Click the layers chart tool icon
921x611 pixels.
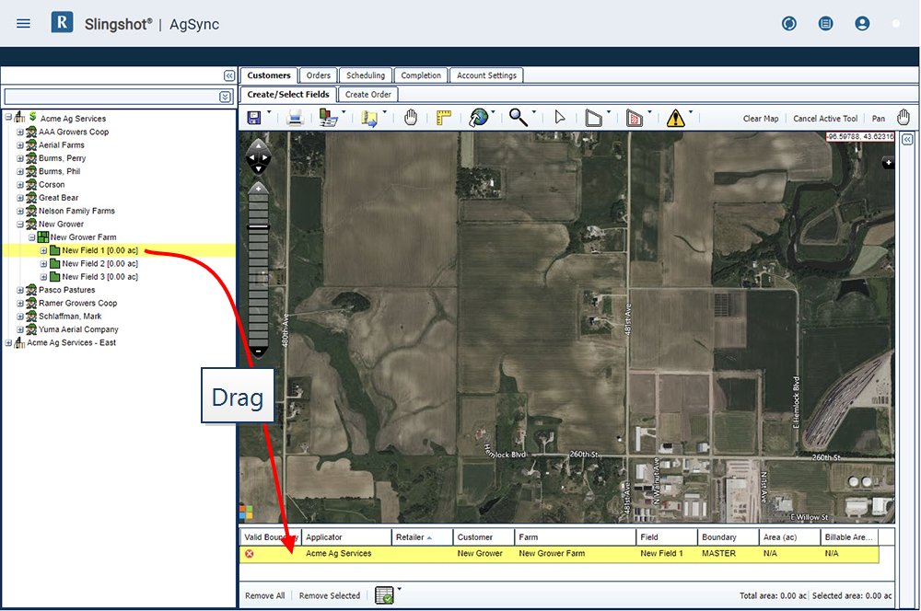click(329, 118)
